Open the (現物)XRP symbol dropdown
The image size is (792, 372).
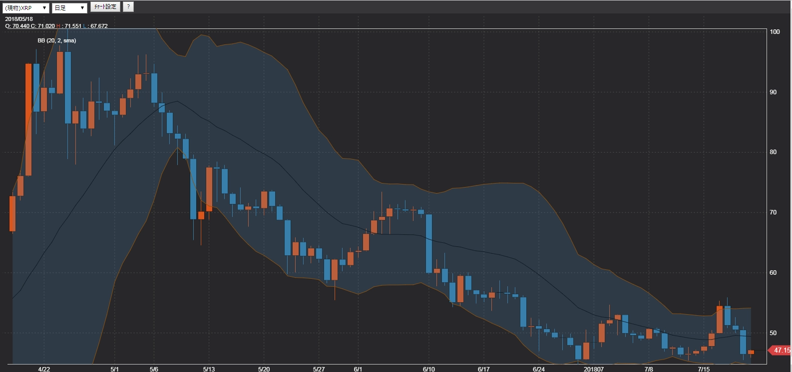tap(25, 8)
